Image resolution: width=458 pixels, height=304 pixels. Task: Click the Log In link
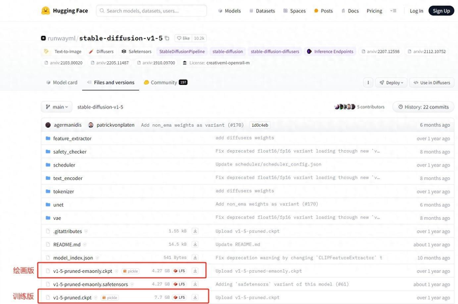click(416, 11)
